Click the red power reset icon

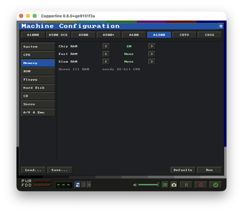(x=201, y=185)
